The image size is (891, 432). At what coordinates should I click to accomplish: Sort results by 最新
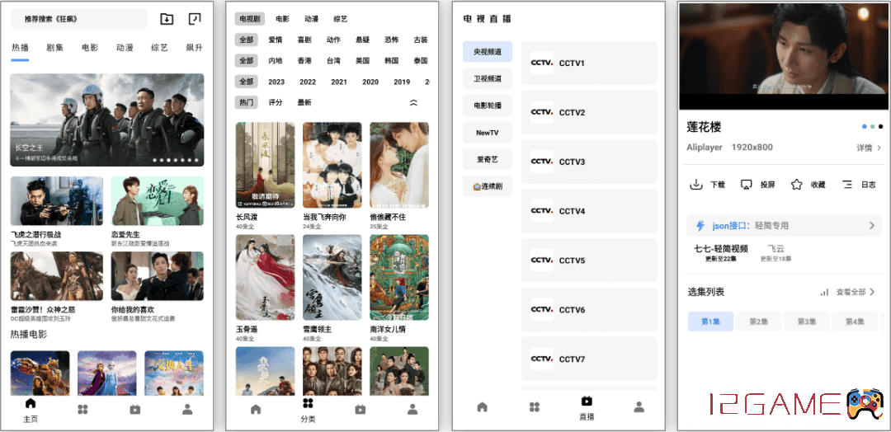click(x=304, y=103)
